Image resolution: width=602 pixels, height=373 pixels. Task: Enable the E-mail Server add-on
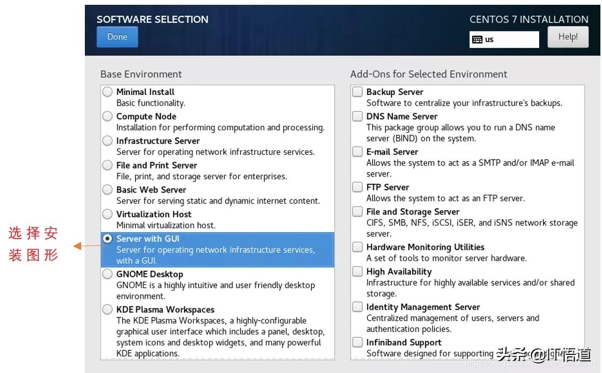358,152
